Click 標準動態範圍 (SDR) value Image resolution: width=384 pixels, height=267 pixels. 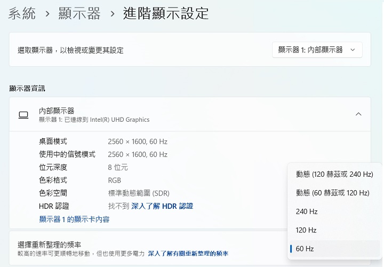coord(139,193)
